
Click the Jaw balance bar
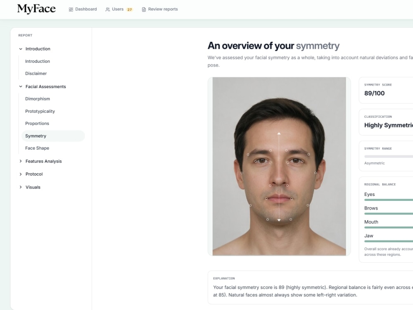coord(389,241)
